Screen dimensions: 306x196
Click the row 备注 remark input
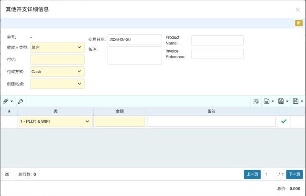(211, 121)
